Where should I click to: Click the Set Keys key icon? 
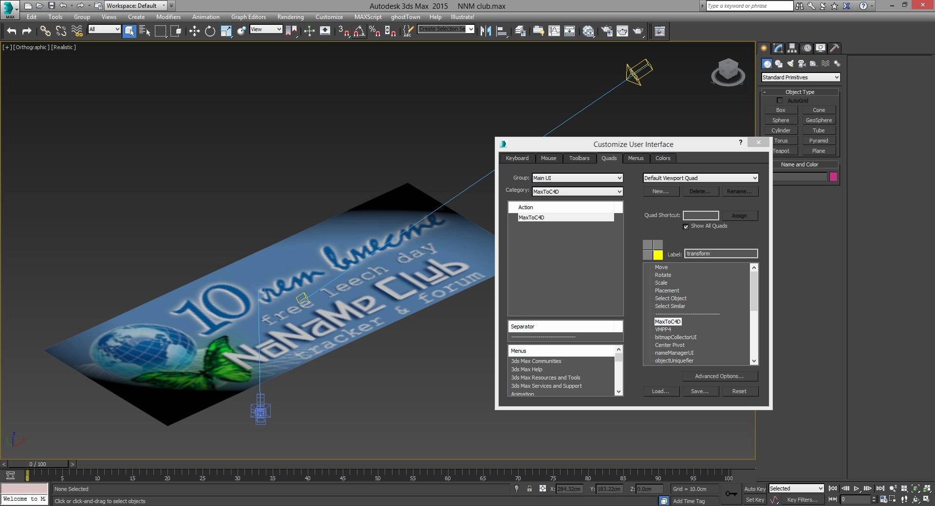click(x=731, y=494)
